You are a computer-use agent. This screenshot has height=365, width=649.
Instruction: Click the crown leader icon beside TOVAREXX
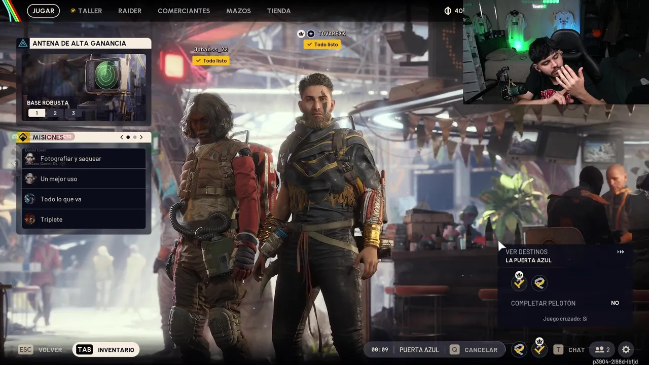(301, 33)
